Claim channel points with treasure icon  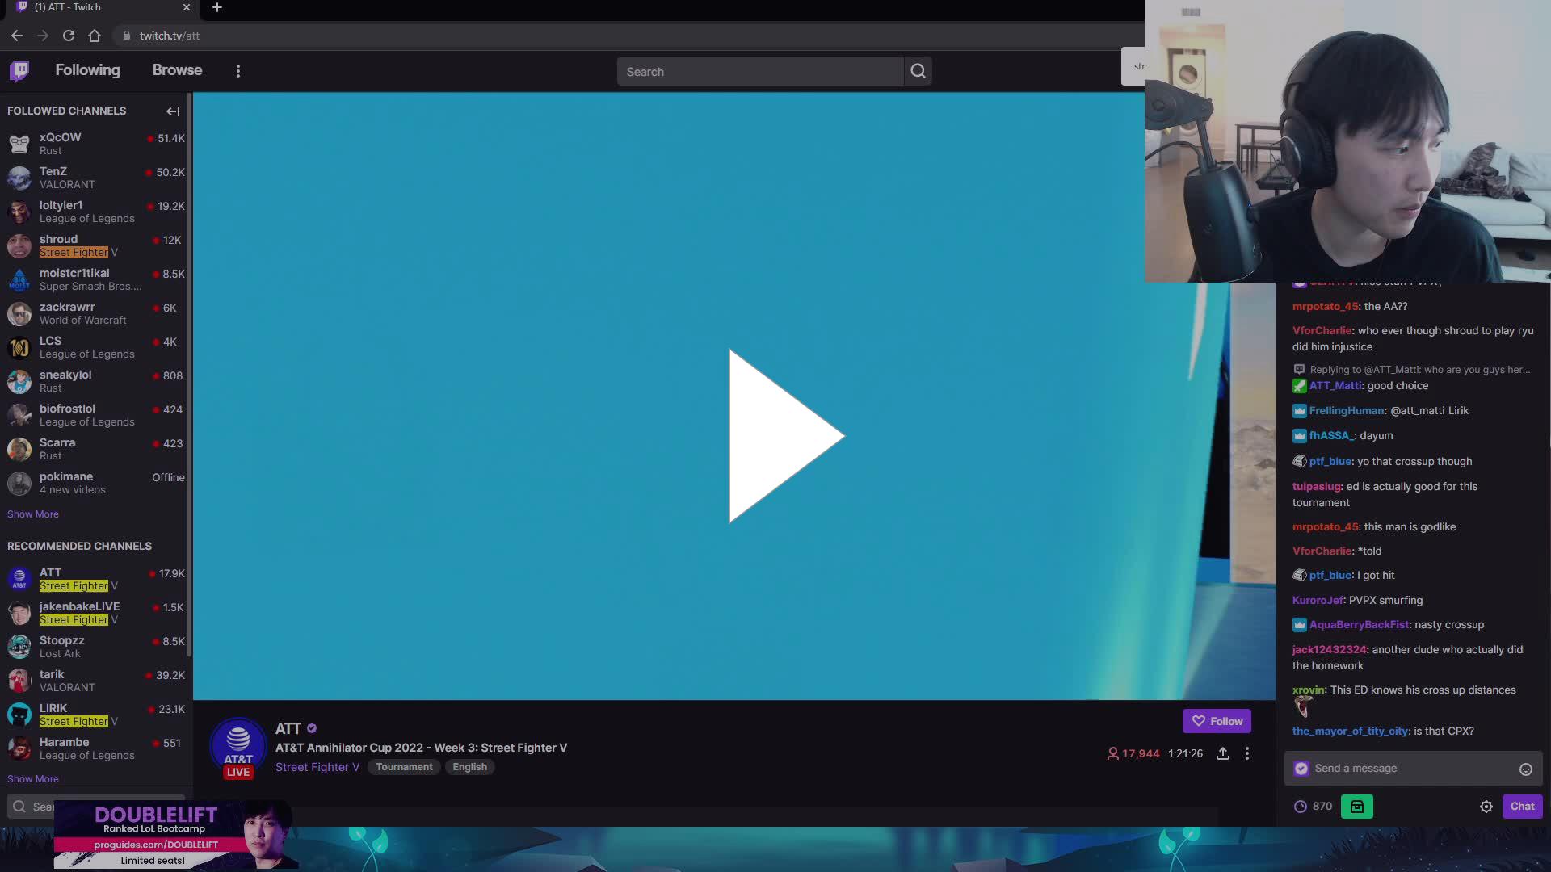click(1356, 806)
